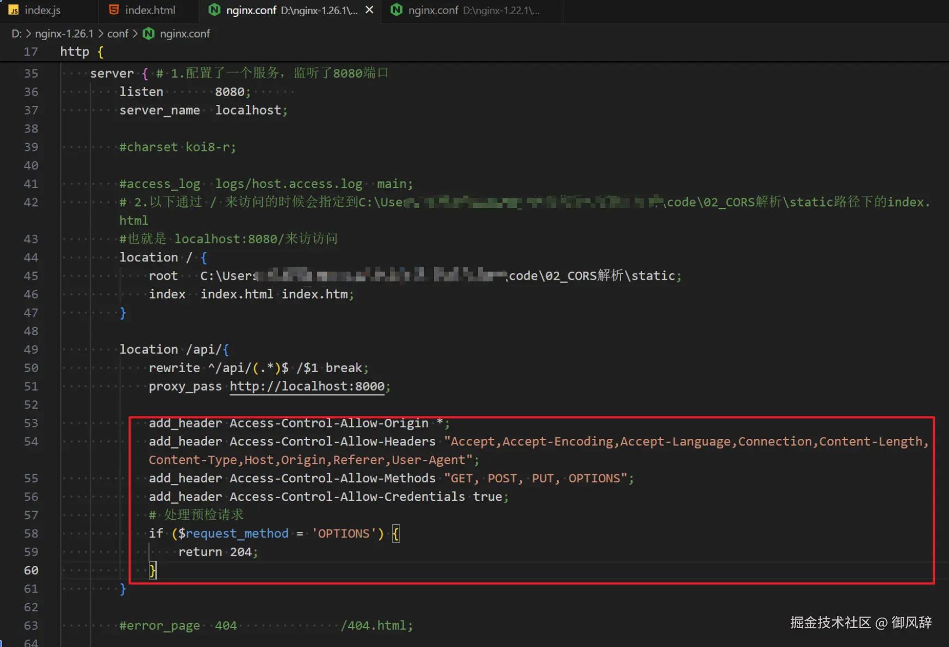Click the '#access_log' comment line

pos(266,184)
